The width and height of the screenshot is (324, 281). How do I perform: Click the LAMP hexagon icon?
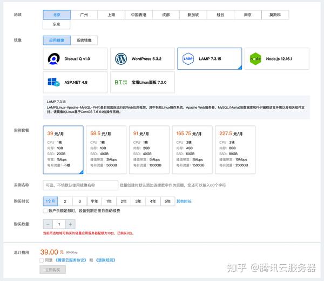point(188,59)
